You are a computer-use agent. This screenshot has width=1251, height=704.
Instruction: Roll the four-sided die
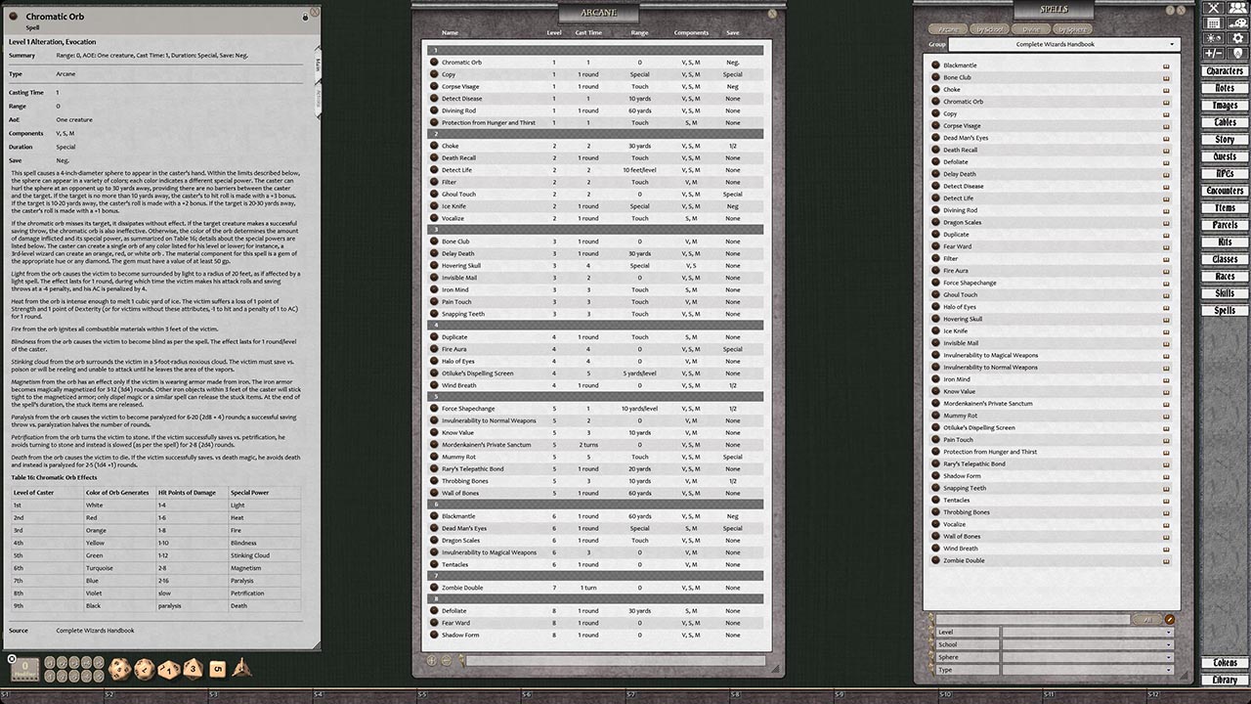(241, 668)
